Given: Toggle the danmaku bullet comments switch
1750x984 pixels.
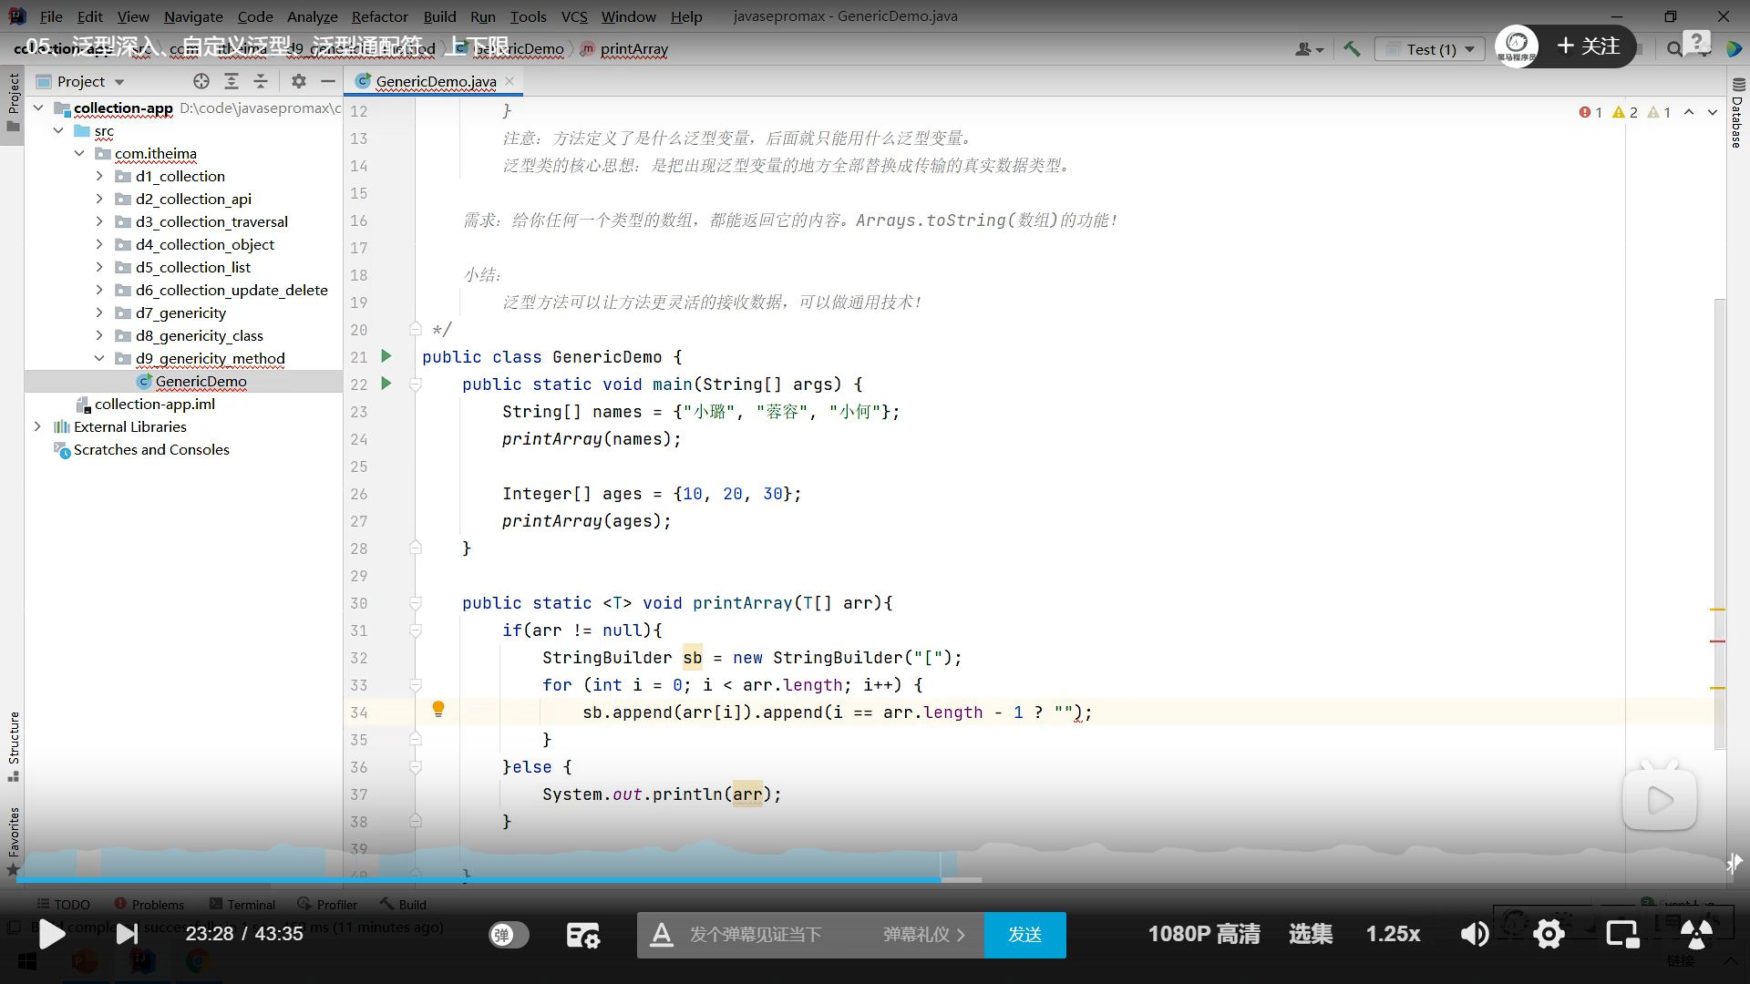Looking at the screenshot, I should pyautogui.click(x=509, y=935).
